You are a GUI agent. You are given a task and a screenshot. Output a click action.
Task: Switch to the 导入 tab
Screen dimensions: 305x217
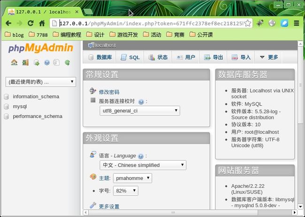pos(241,57)
